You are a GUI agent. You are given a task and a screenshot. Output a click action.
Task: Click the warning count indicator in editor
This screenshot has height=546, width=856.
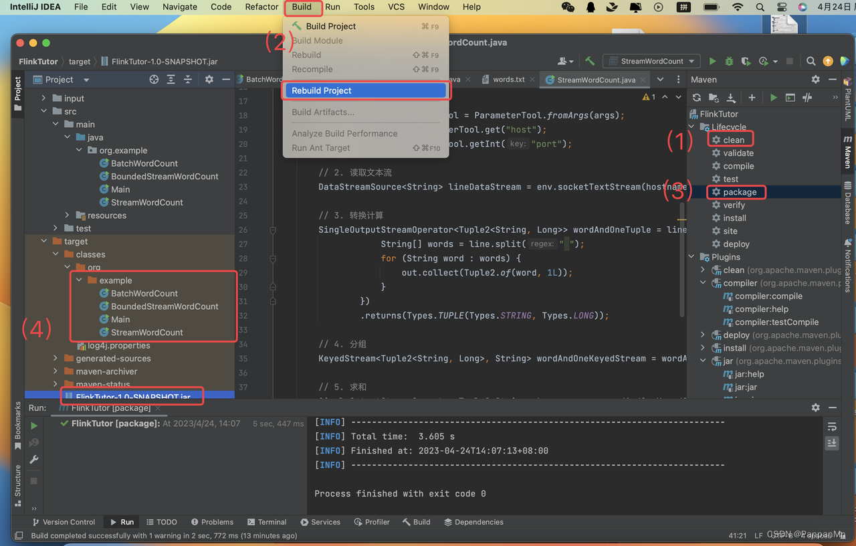tap(649, 98)
